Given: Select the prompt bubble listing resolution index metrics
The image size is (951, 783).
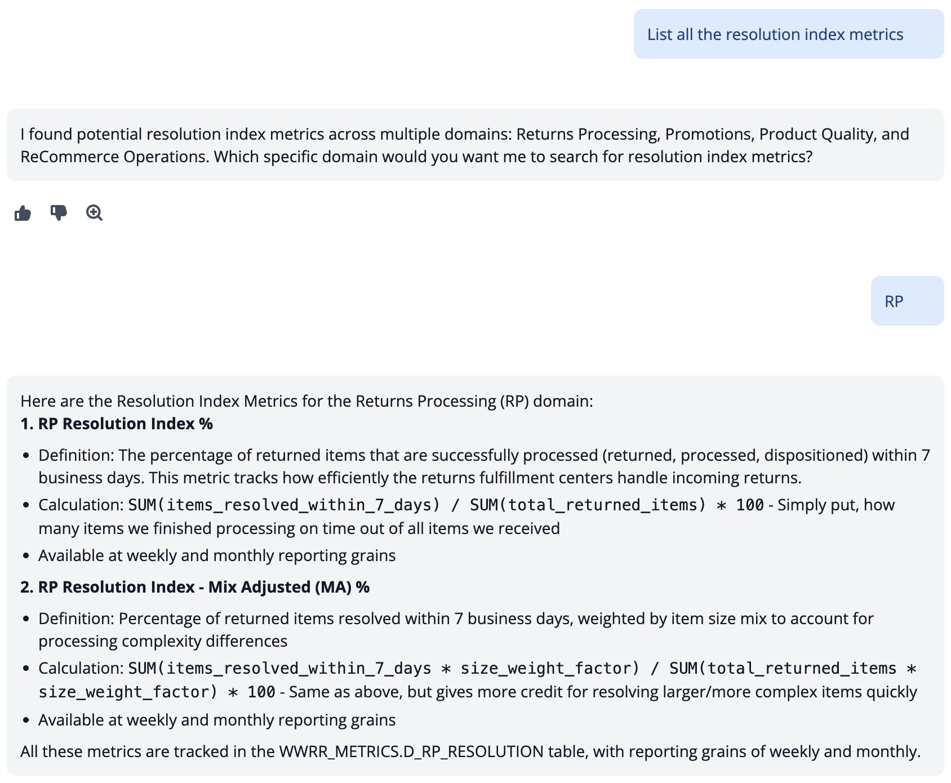Looking at the screenshot, I should click(x=786, y=34).
